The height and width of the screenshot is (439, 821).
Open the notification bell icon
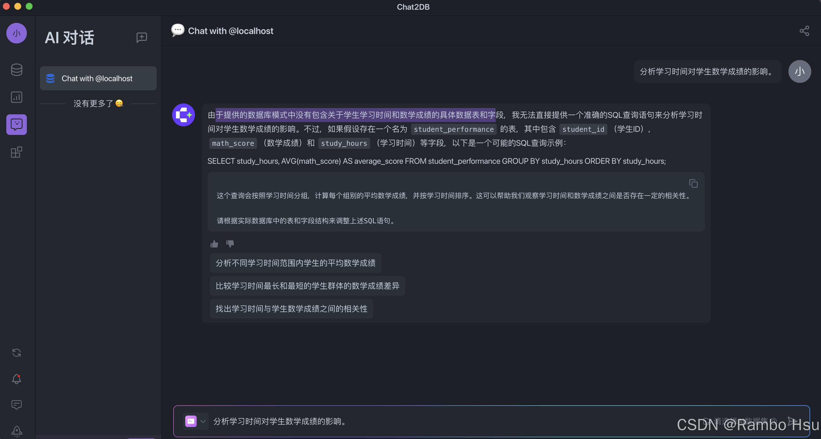(x=17, y=379)
